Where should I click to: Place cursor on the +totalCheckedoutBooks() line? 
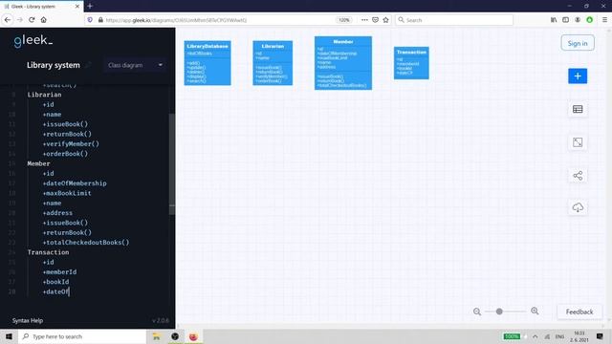86,242
